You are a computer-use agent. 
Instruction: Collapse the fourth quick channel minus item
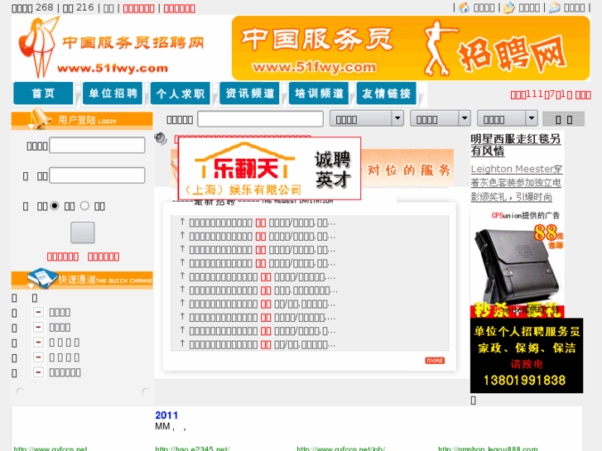point(38,357)
